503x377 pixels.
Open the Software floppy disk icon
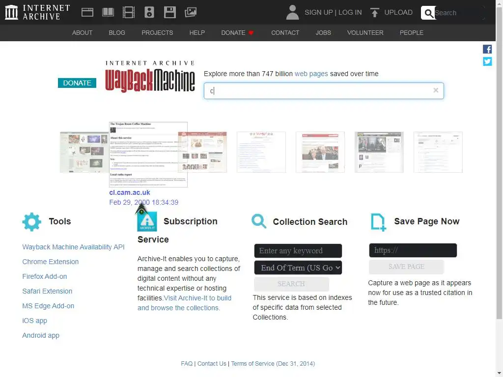coord(169,12)
